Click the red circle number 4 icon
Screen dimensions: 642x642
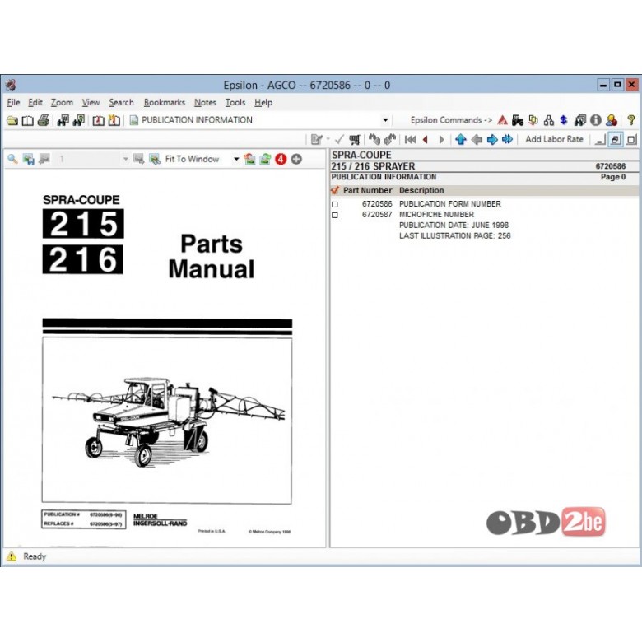pyautogui.click(x=281, y=159)
